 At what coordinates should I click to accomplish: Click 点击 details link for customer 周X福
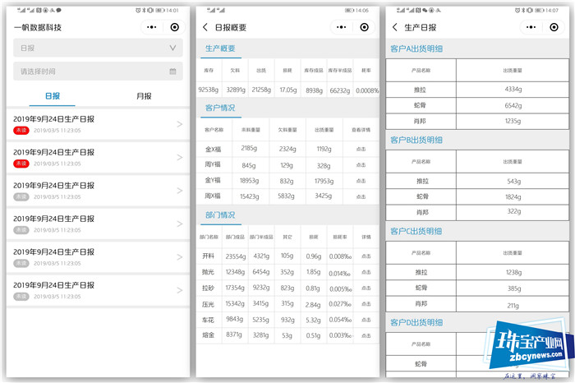coord(361,196)
